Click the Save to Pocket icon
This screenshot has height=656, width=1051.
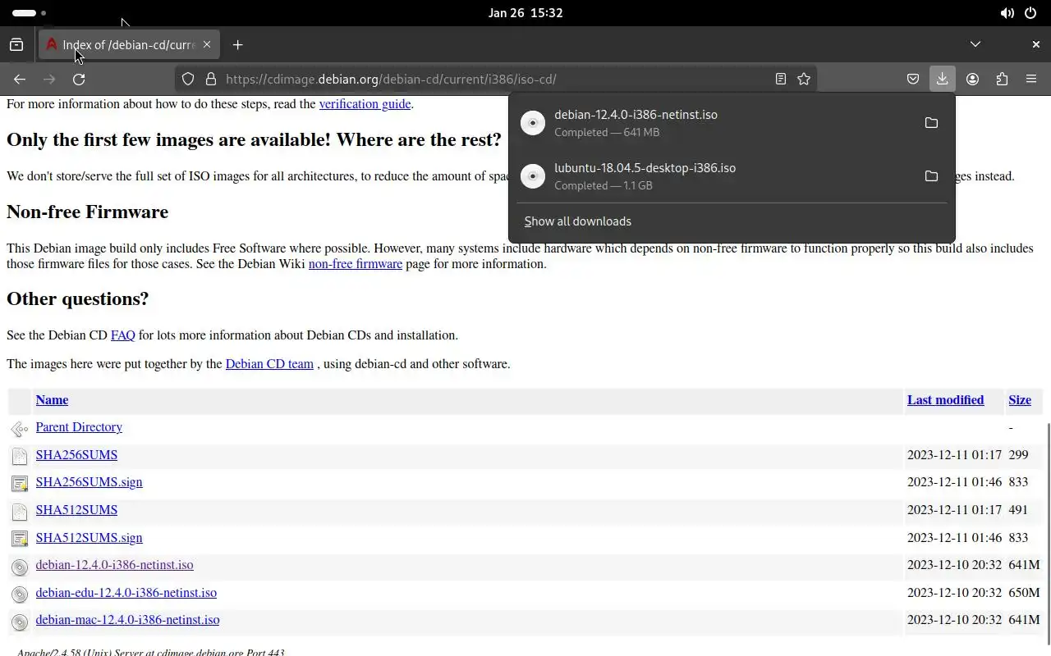click(x=912, y=79)
